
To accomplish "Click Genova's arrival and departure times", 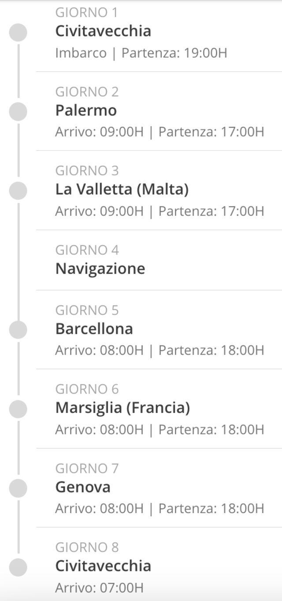I will tap(160, 508).
